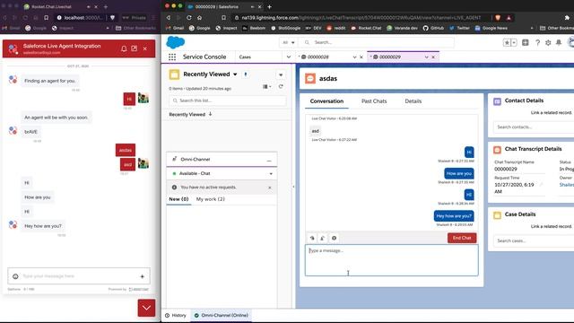Screen dimensions: 574x323
Task: Open the Cases navigation dropdown chevron
Action: (289, 57)
